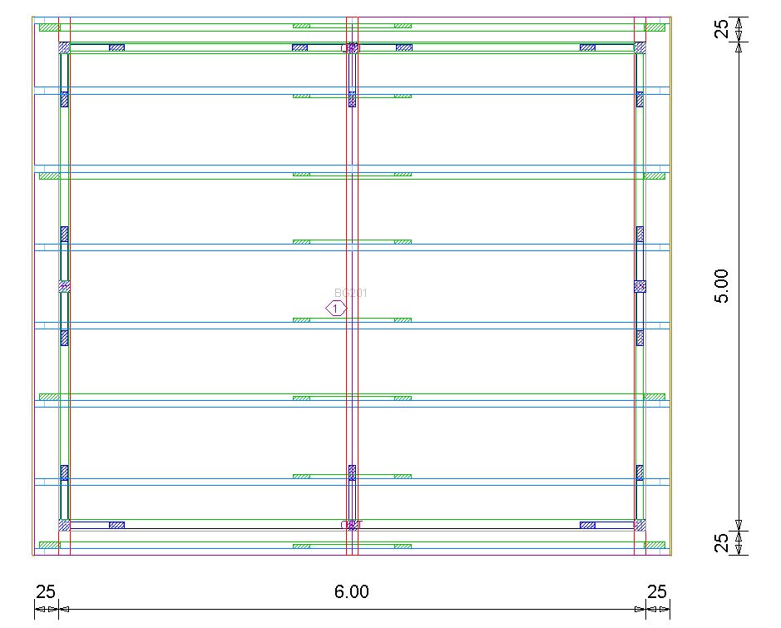Click the 25 dimension text below the bottom-right corner
This screenshot has height=628, width=781.
(x=657, y=592)
